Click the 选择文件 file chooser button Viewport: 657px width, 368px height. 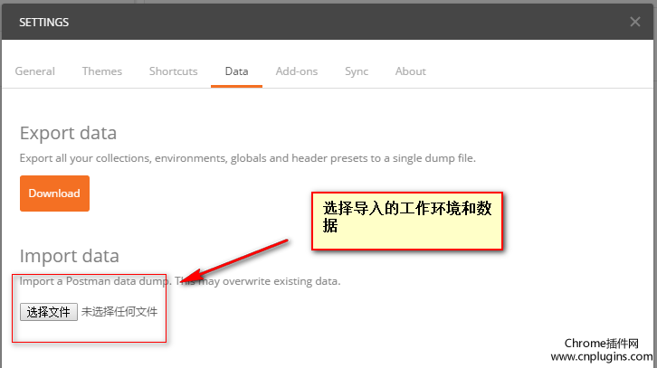(x=49, y=312)
